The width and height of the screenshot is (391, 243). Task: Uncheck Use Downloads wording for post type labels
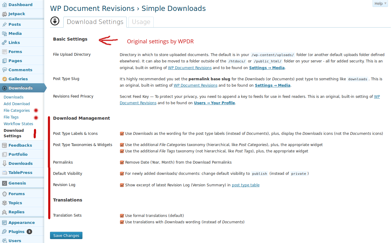pyautogui.click(x=122, y=134)
